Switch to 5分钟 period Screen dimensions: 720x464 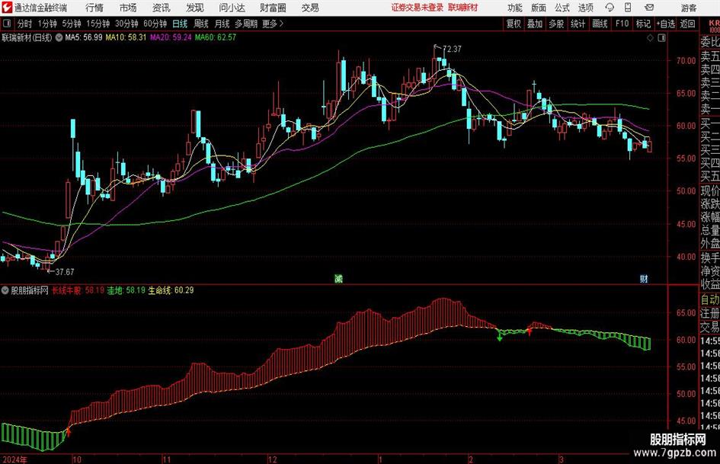click(x=72, y=24)
